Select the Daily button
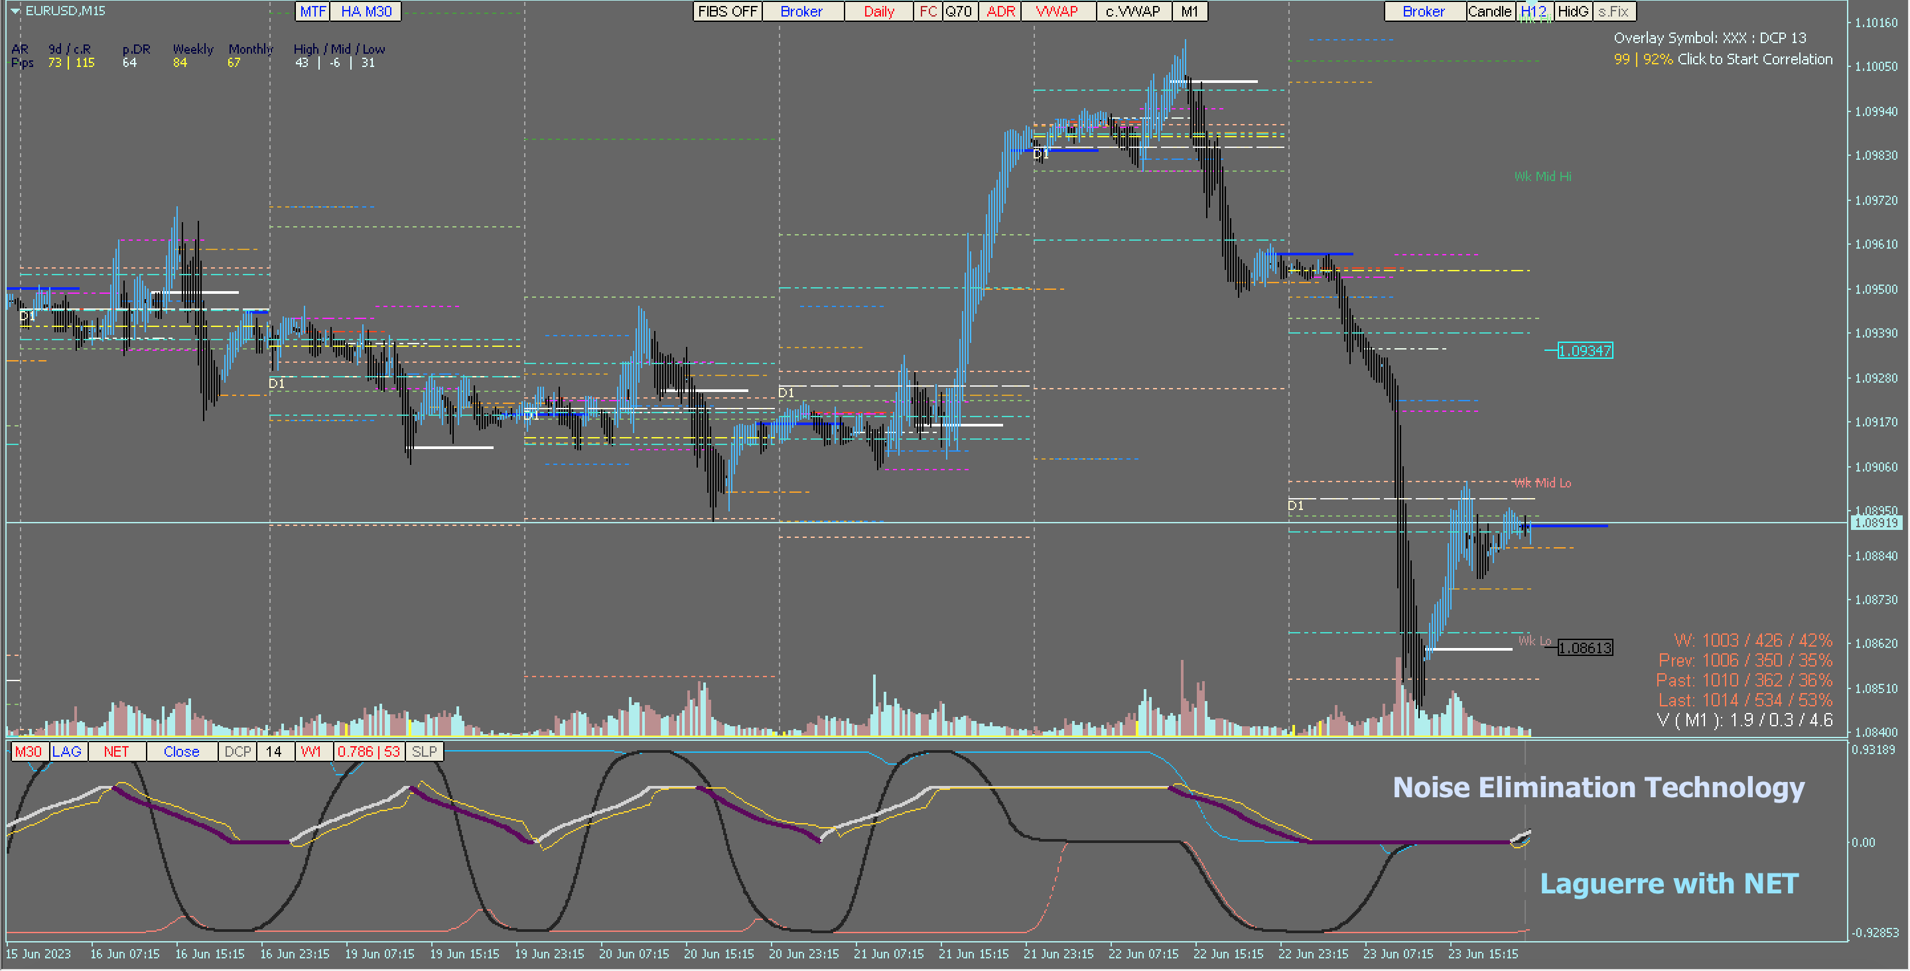Viewport: 1910px width, 971px height. [878, 11]
